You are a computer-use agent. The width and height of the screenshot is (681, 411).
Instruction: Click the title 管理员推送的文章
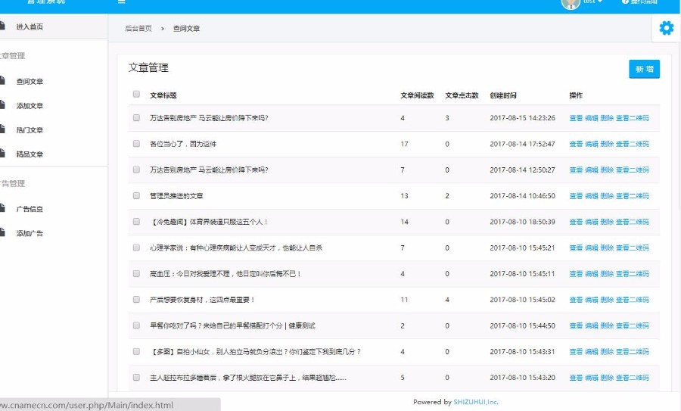pos(176,196)
